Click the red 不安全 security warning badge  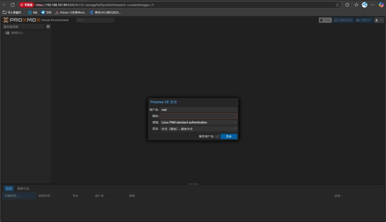pyautogui.click(x=27, y=5)
